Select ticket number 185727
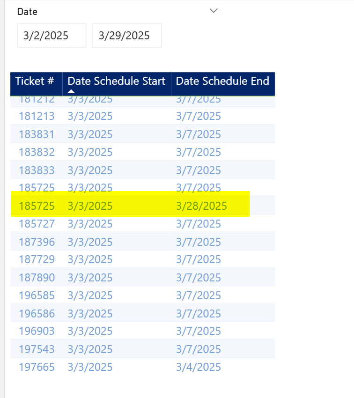The image size is (354, 398). pos(37,224)
